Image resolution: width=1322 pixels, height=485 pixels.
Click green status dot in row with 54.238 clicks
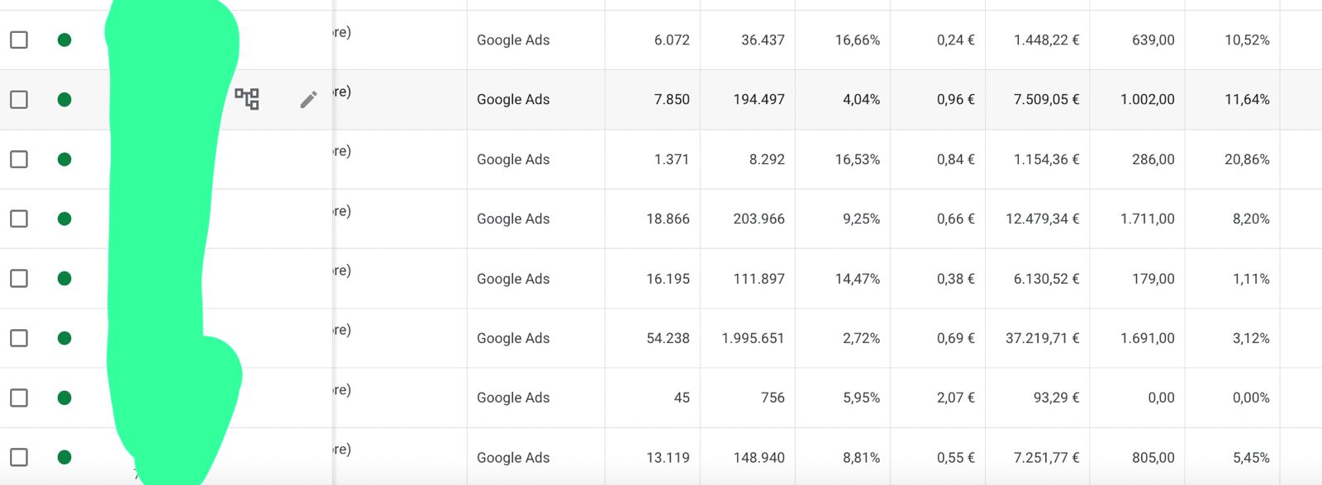64,338
